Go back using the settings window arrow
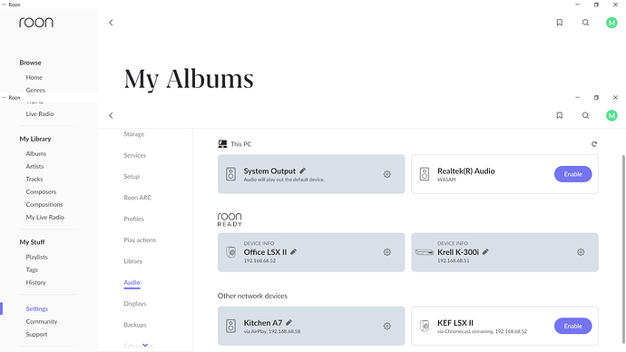The height and width of the screenshot is (352, 626). pyautogui.click(x=111, y=115)
